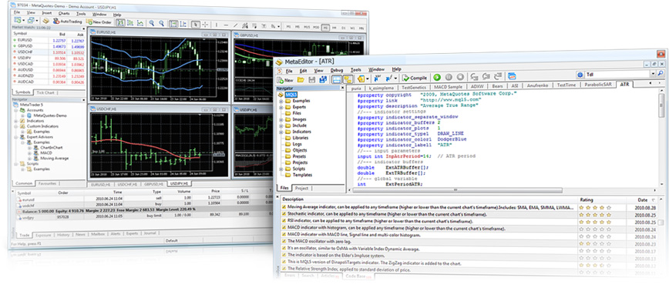Expand Accounts node in MetaTrader Navigator
Image resolution: width=669 pixels, height=284 pixels.
point(15,110)
